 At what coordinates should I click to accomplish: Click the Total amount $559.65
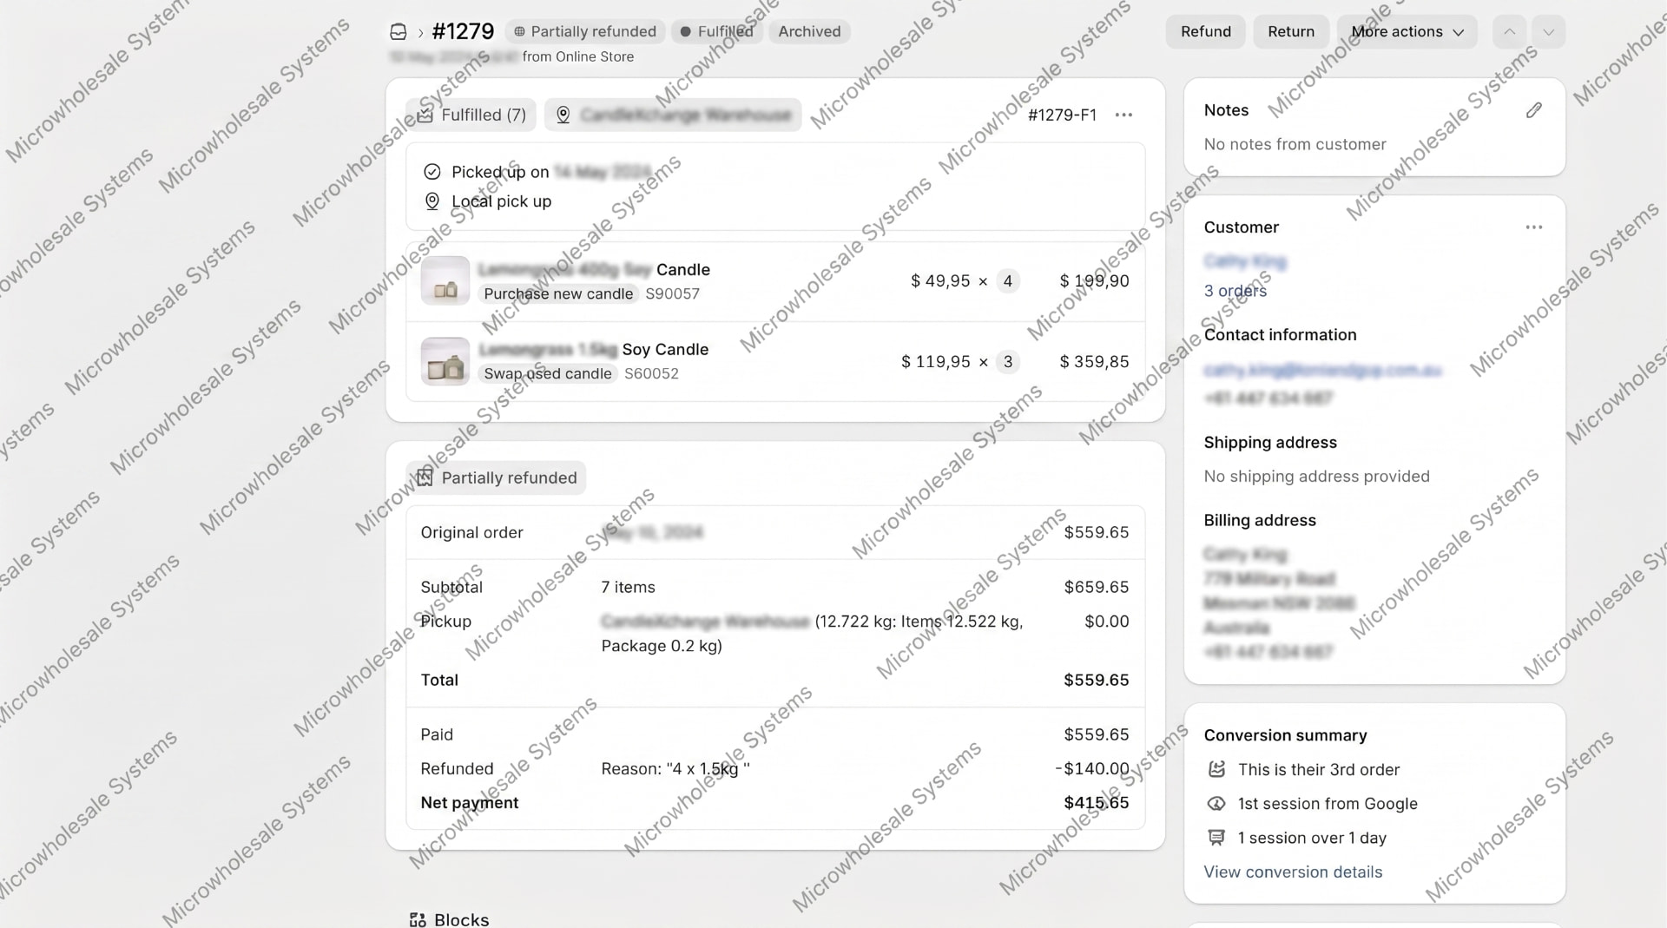click(1097, 681)
